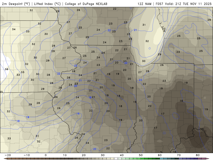213x160 pixels.
Task: Click the 60 label on the color scale
Action: tap(160, 155)
